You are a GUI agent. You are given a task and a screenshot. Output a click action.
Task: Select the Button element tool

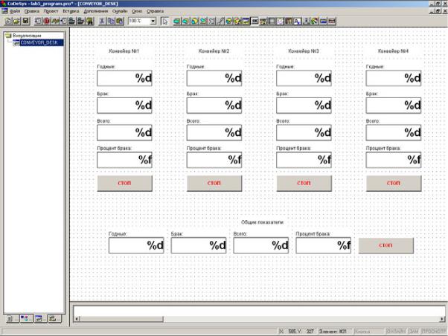[255, 21]
